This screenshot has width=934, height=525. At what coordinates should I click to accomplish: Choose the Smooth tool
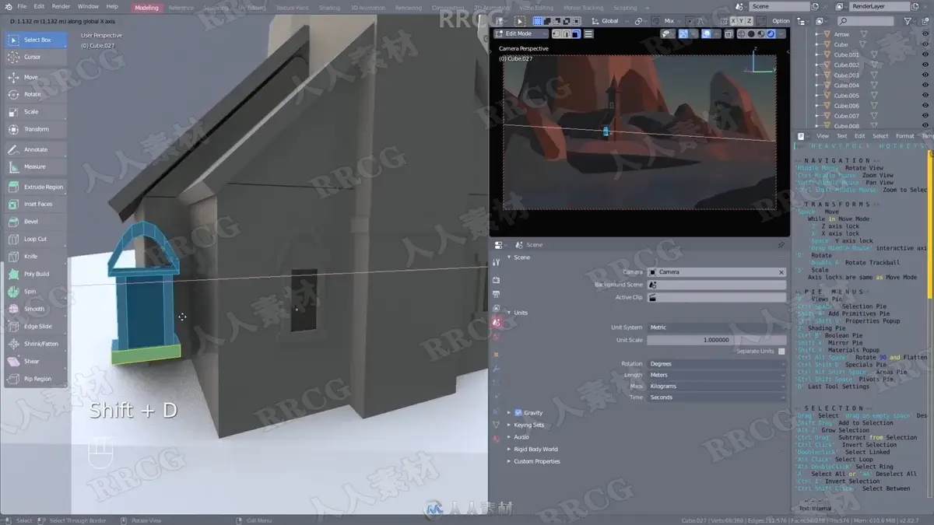[36, 309]
